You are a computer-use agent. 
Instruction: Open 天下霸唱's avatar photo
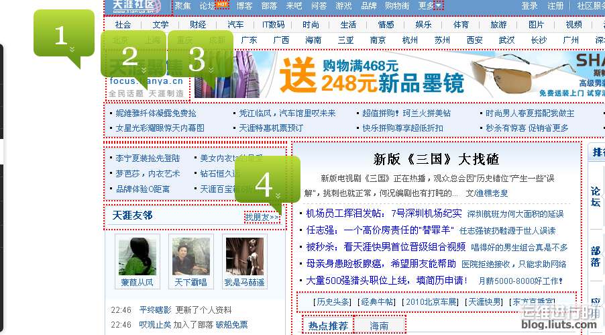point(190,256)
